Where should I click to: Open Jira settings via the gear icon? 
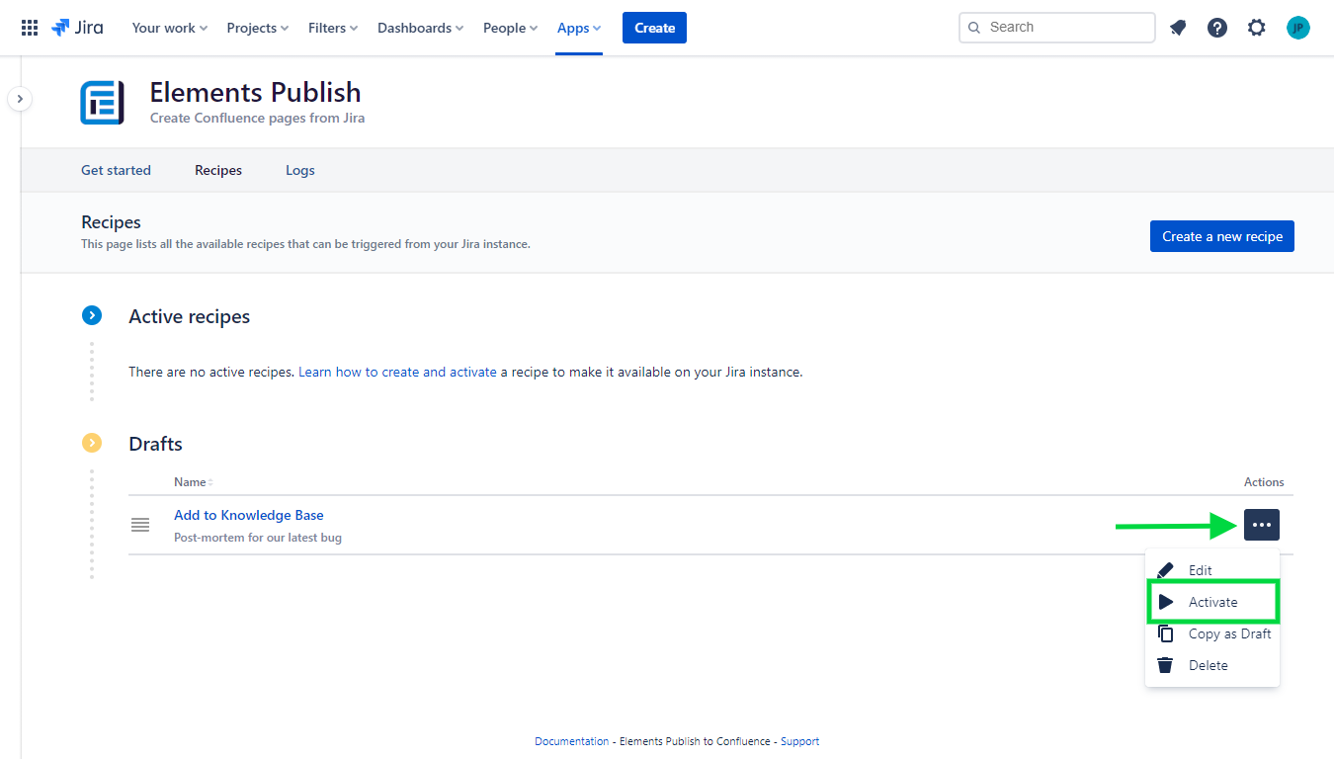(1256, 27)
